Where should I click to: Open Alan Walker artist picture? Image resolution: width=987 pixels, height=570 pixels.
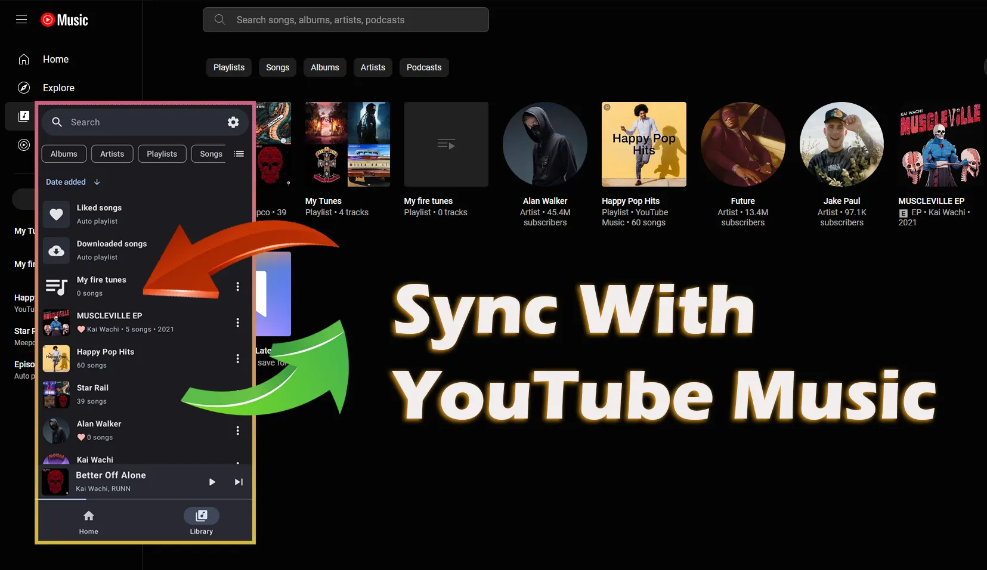[x=545, y=144]
